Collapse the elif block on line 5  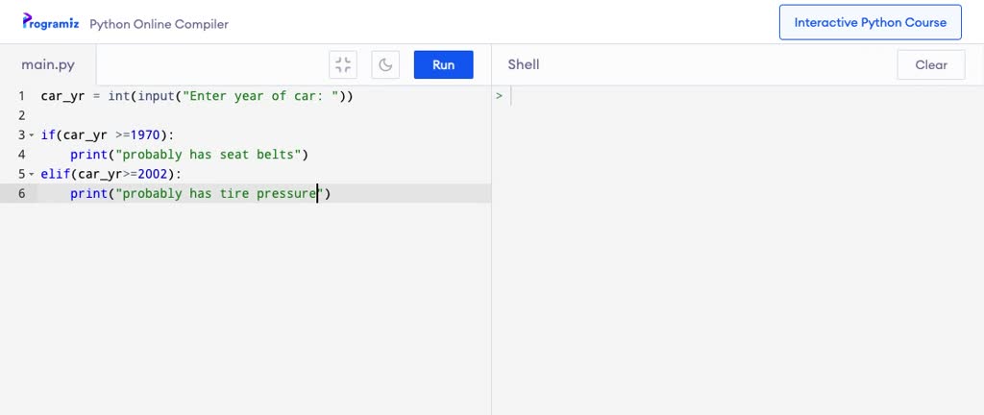pyautogui.click(x=32, y=174)
